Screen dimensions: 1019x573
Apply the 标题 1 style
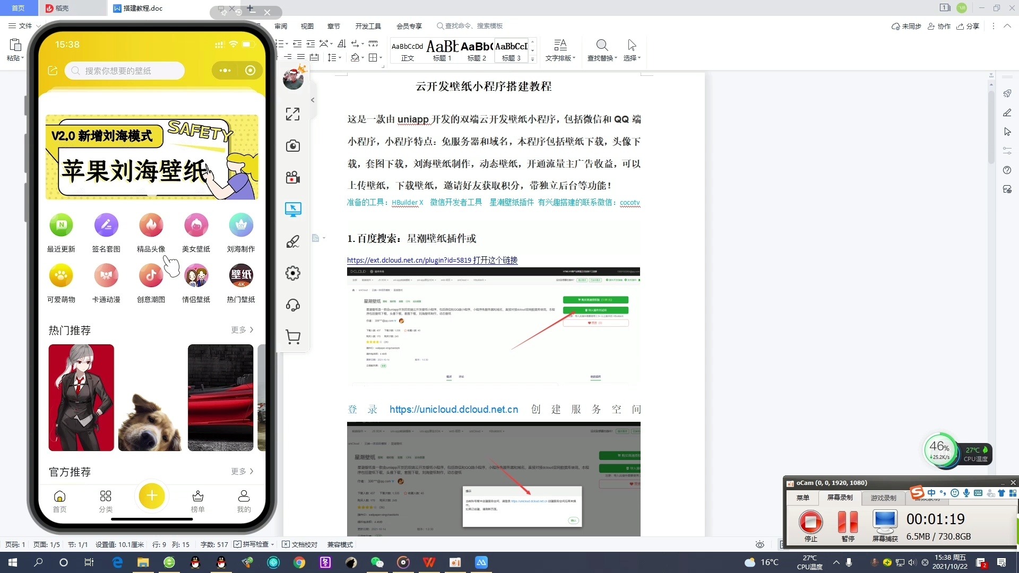(x=442, y=50)
